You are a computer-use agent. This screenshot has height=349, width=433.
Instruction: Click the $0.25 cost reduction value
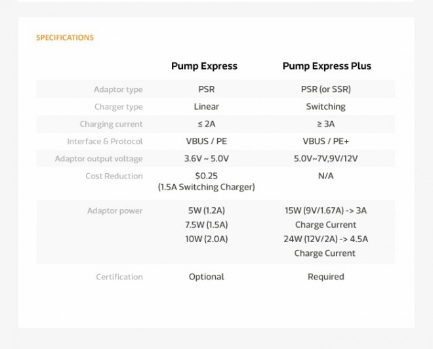(x=206, y=176)
